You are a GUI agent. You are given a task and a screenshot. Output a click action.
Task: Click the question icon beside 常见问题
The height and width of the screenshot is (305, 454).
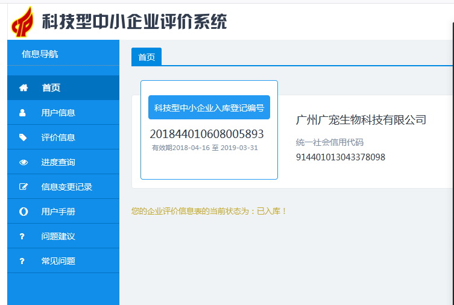[x=22, y=261]
